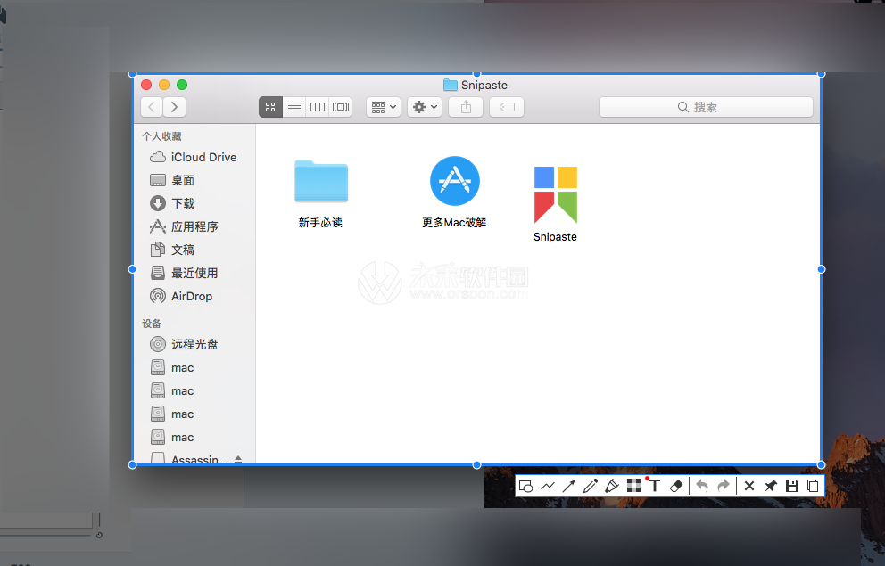Screen dimensions: 885x566
Task: Pin the screenshot to screen
Action: pyautogui.click(x=771, y=486)
